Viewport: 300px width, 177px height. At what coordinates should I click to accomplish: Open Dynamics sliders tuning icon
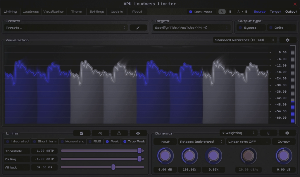[268, 133]
